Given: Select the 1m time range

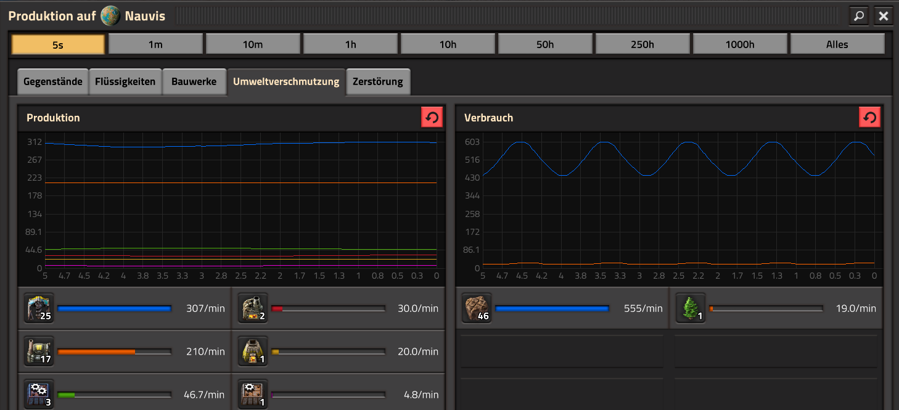Looking at the screenshot, I should click(x=155, y=44).
